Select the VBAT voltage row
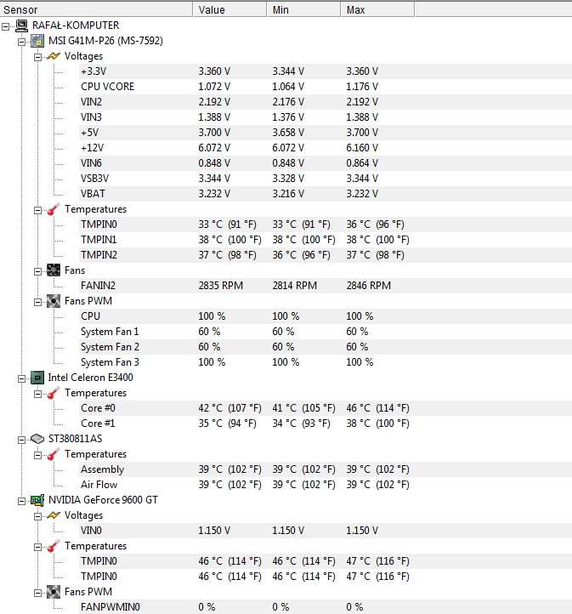Image resolution: width=572 pixels, height=614 pixels. [x=326, y=193]
